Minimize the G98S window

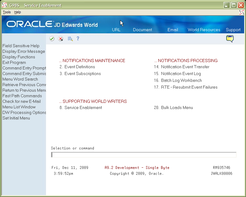pos(226,5)
